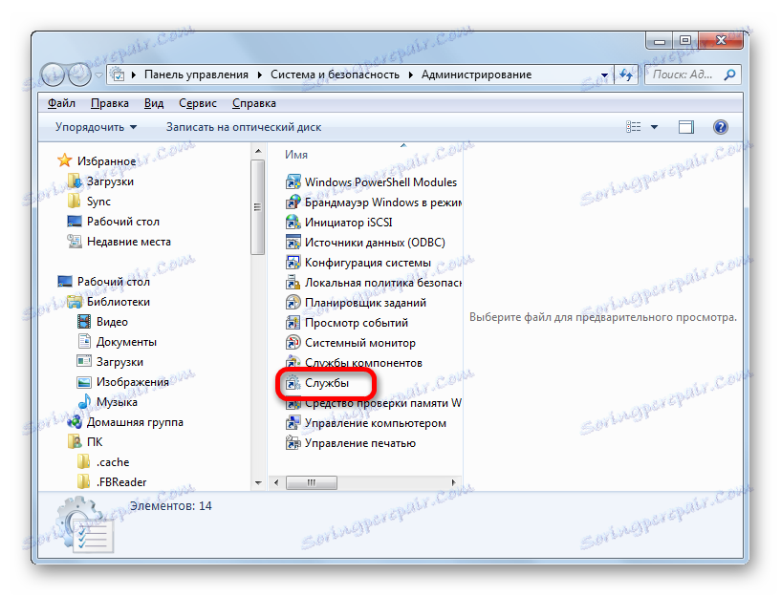This screenshot has height=596, width=781.
Task: Click the Музыка note icon
Action: coord(84,401)
